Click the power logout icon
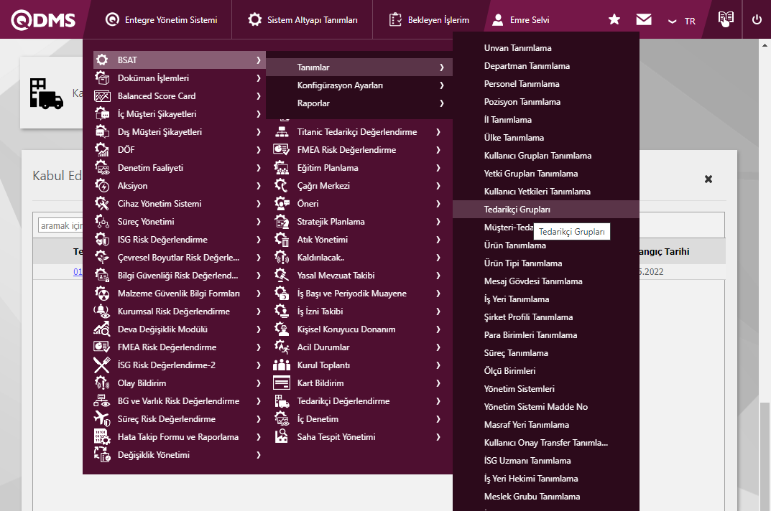The width and height of the screenshot is (771, 511). click(757, 20)
